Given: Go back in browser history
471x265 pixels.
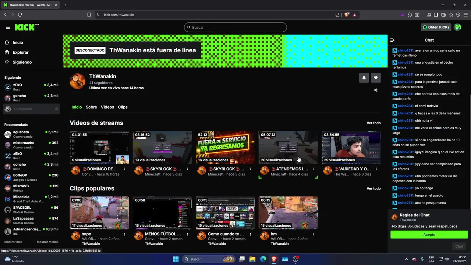Looking at the screenshot, I should pyautogui.click(x=5, y=15).
